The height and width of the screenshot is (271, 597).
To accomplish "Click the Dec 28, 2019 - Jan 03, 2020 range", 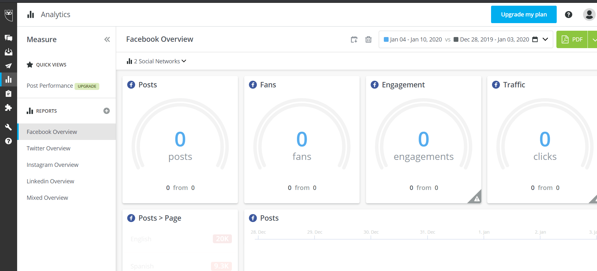I will (495, 40).
